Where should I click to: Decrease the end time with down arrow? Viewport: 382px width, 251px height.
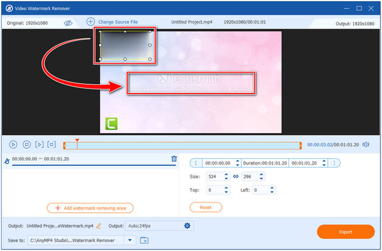point(324,165)
